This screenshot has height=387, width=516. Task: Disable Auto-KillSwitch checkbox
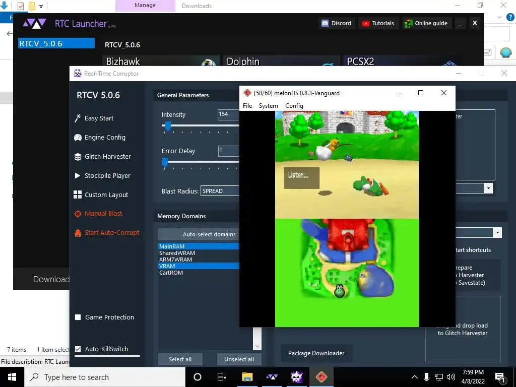78,349
